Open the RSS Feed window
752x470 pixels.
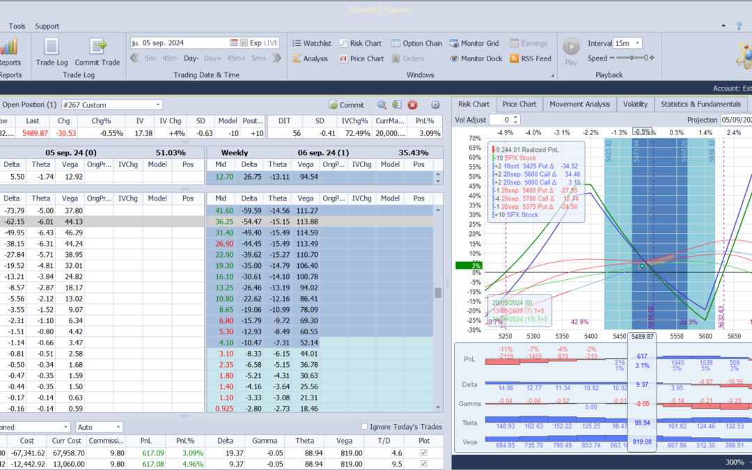tap(531, 58)
